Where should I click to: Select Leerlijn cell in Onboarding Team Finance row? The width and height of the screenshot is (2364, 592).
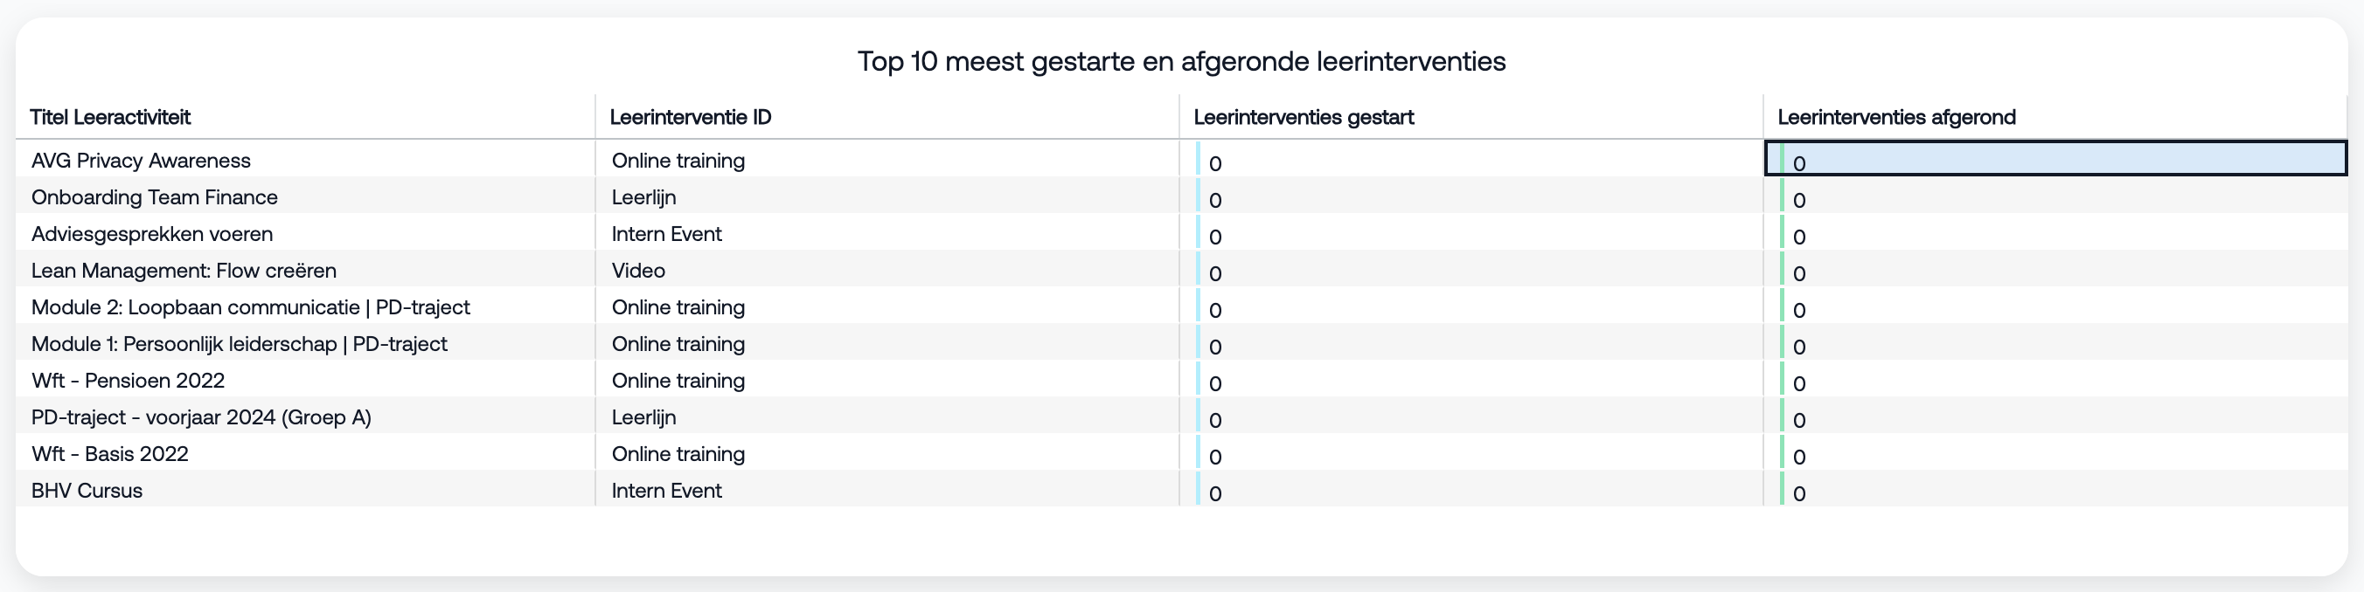point(643,197)
